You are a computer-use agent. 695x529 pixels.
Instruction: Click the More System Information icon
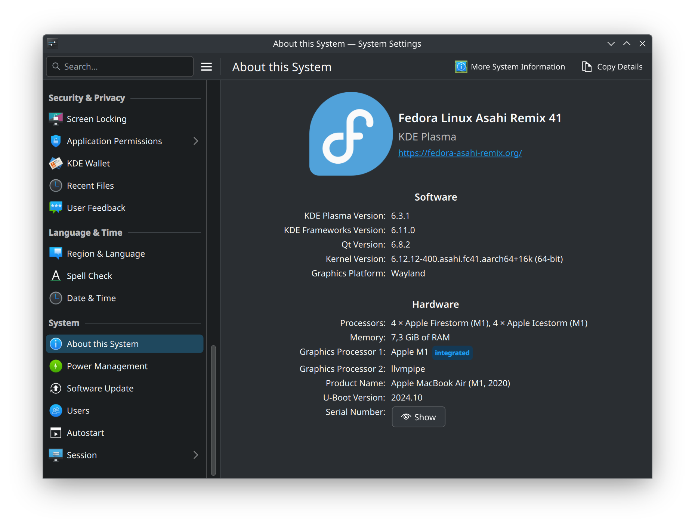pos(461,66)
